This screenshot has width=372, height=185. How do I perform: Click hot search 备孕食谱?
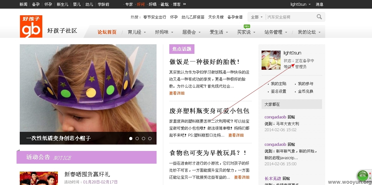click(235, 17)
